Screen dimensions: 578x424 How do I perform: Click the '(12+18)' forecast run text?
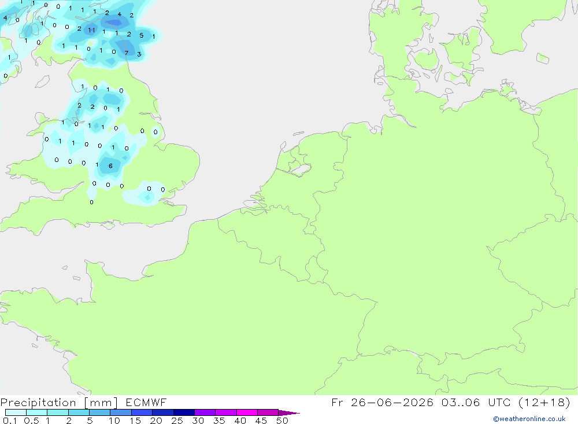click(544, 402)
